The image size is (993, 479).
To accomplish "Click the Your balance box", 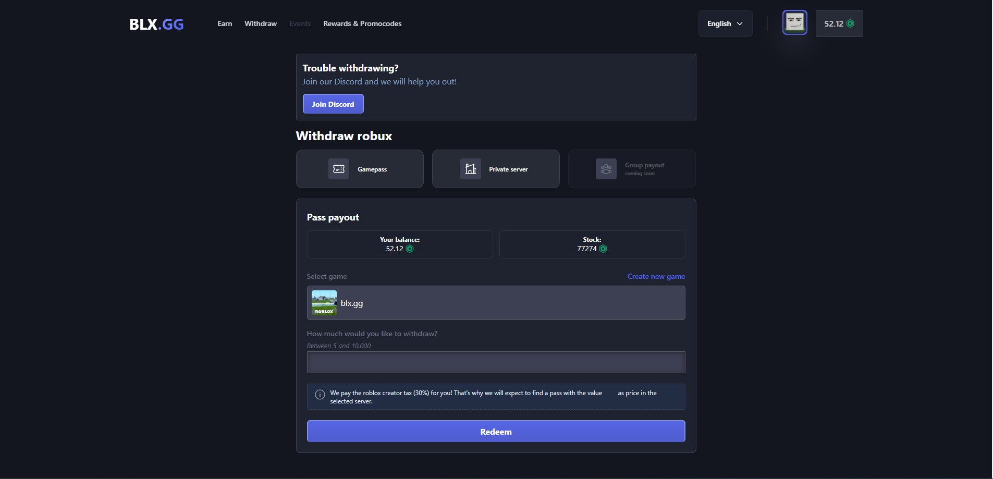I will pos(400,244).
